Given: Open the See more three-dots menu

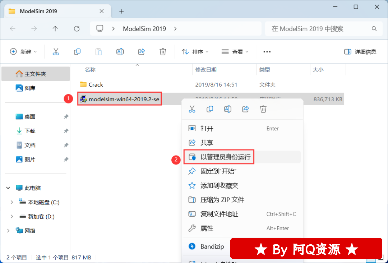Looking at the screenshot, I should (x=267, y=52).
